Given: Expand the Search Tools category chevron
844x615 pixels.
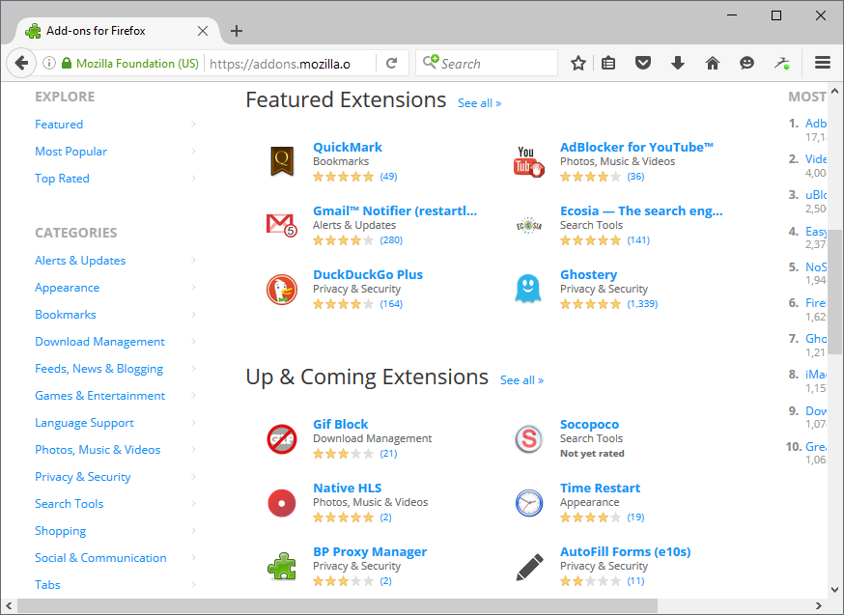Looking at the screenshot, I should click(193, 504).
